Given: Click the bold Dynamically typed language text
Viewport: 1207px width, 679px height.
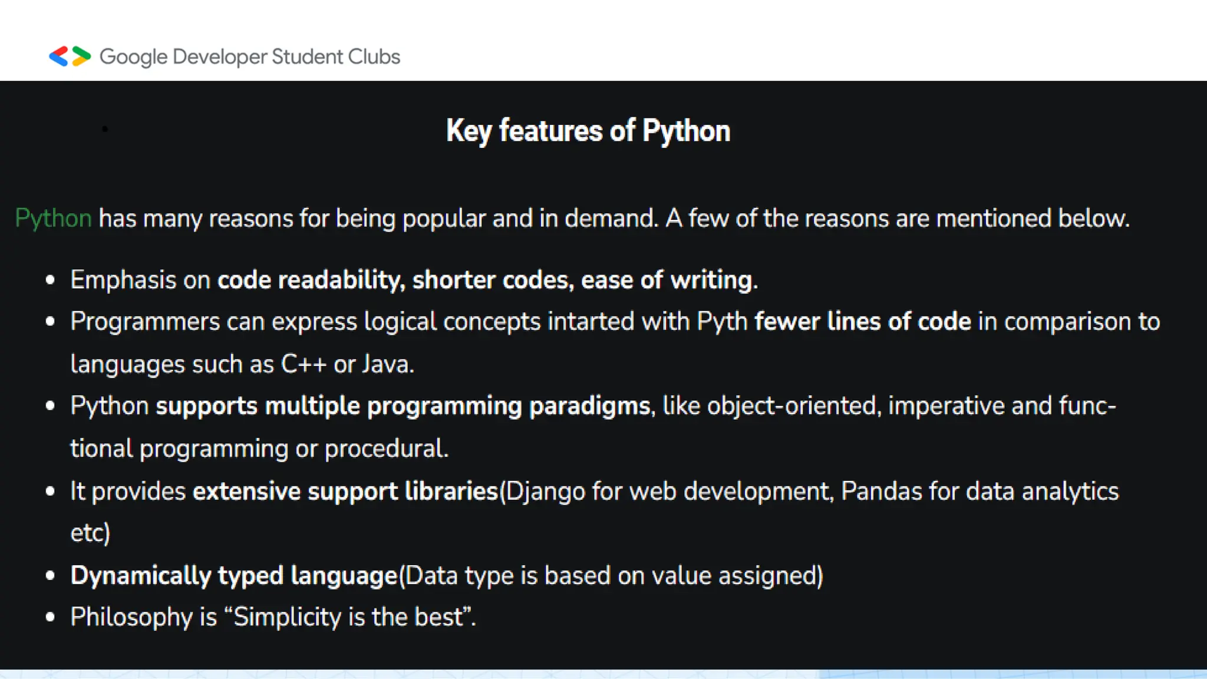Looking at the screenshot, I should click(234, 575).
